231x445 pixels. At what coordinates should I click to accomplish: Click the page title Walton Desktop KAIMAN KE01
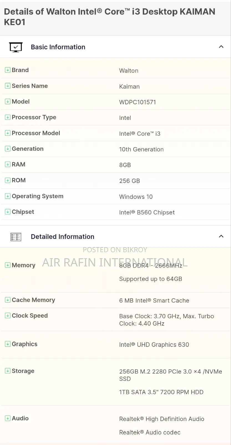point(110,17)
